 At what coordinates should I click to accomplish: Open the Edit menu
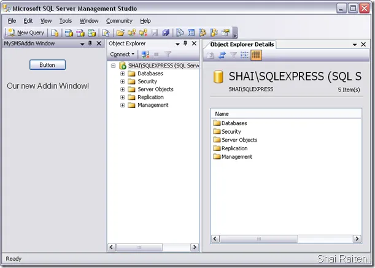[28, 21]
